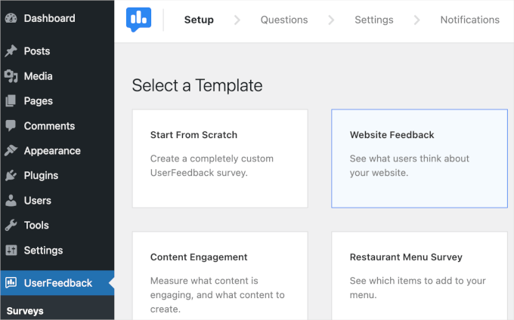Click the UserFeedback logo icon in header
Screen dimensions: 514x320
point(138,20)
